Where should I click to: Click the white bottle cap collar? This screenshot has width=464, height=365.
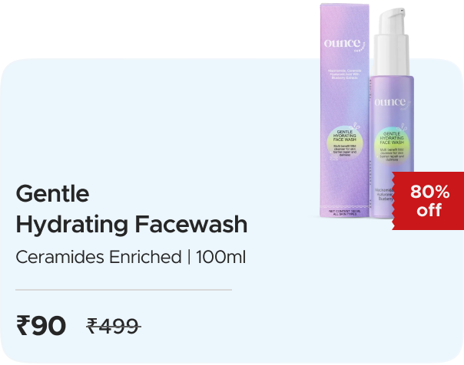click(x=392, y=54)
